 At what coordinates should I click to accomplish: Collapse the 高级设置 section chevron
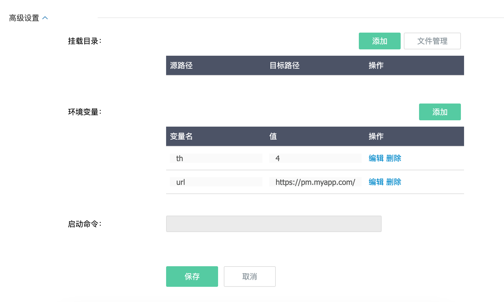(x=45, y=18)
